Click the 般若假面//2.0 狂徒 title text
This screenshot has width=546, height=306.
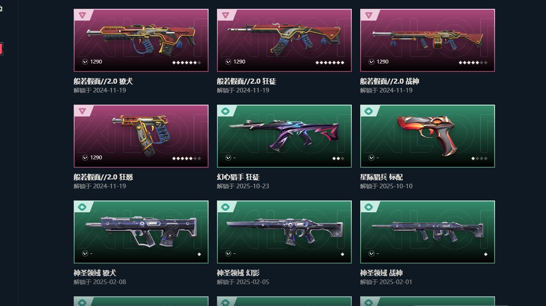246,81
